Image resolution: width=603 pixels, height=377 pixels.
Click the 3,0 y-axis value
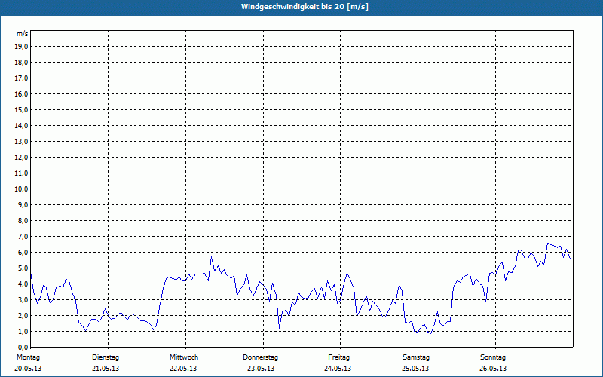(23, 299)
